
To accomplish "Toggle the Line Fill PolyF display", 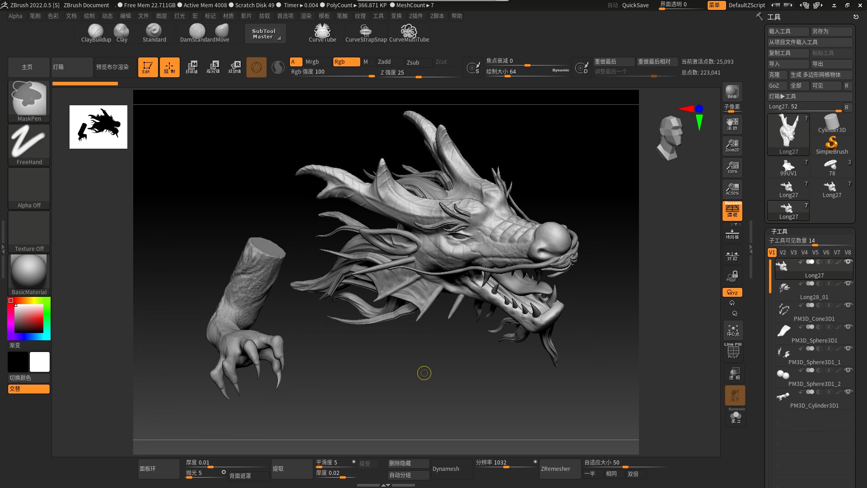I will (x=733, y=351).
